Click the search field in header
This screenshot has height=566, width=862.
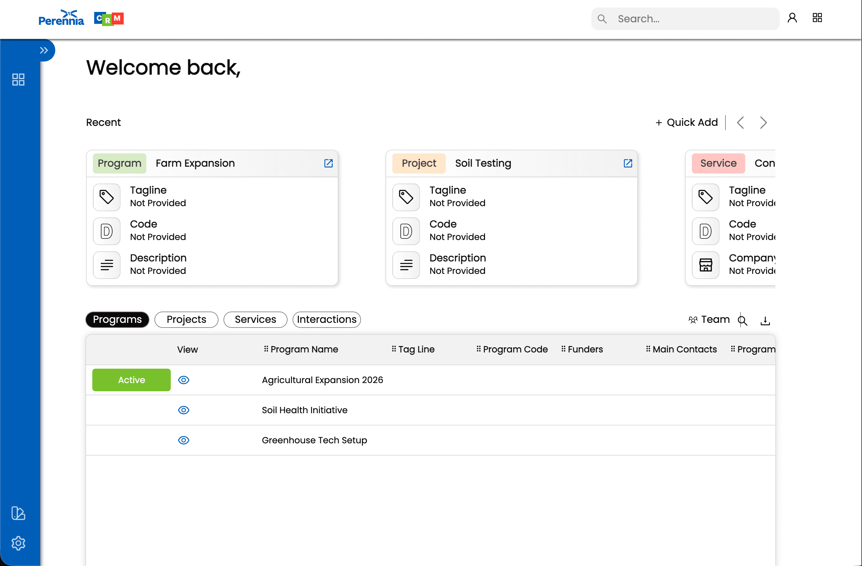(x=685, y=19)
